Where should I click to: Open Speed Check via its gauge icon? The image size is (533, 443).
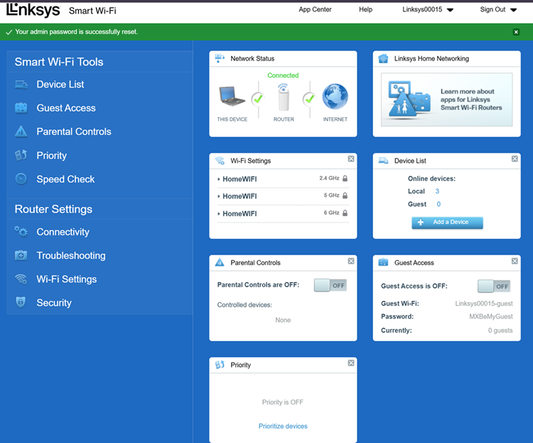click(21, 179)
